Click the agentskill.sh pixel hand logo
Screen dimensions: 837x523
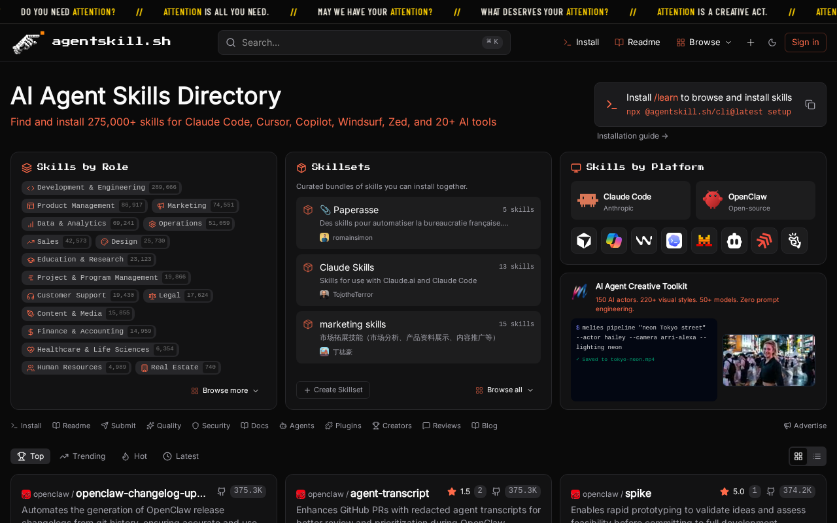[x=28, y=42]
